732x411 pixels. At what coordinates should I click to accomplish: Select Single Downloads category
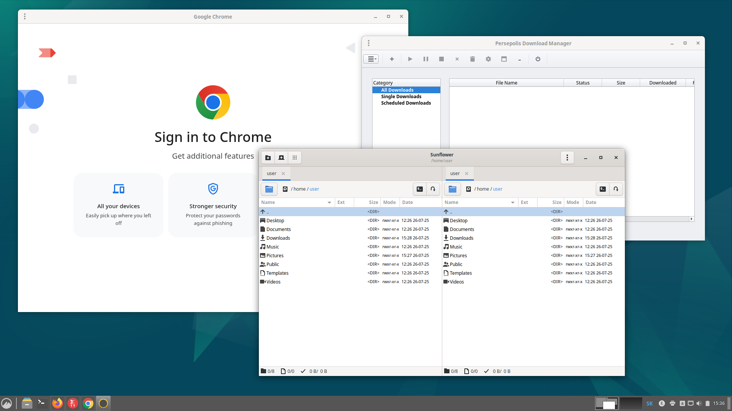pyautogui.click(x=406, y=96)
